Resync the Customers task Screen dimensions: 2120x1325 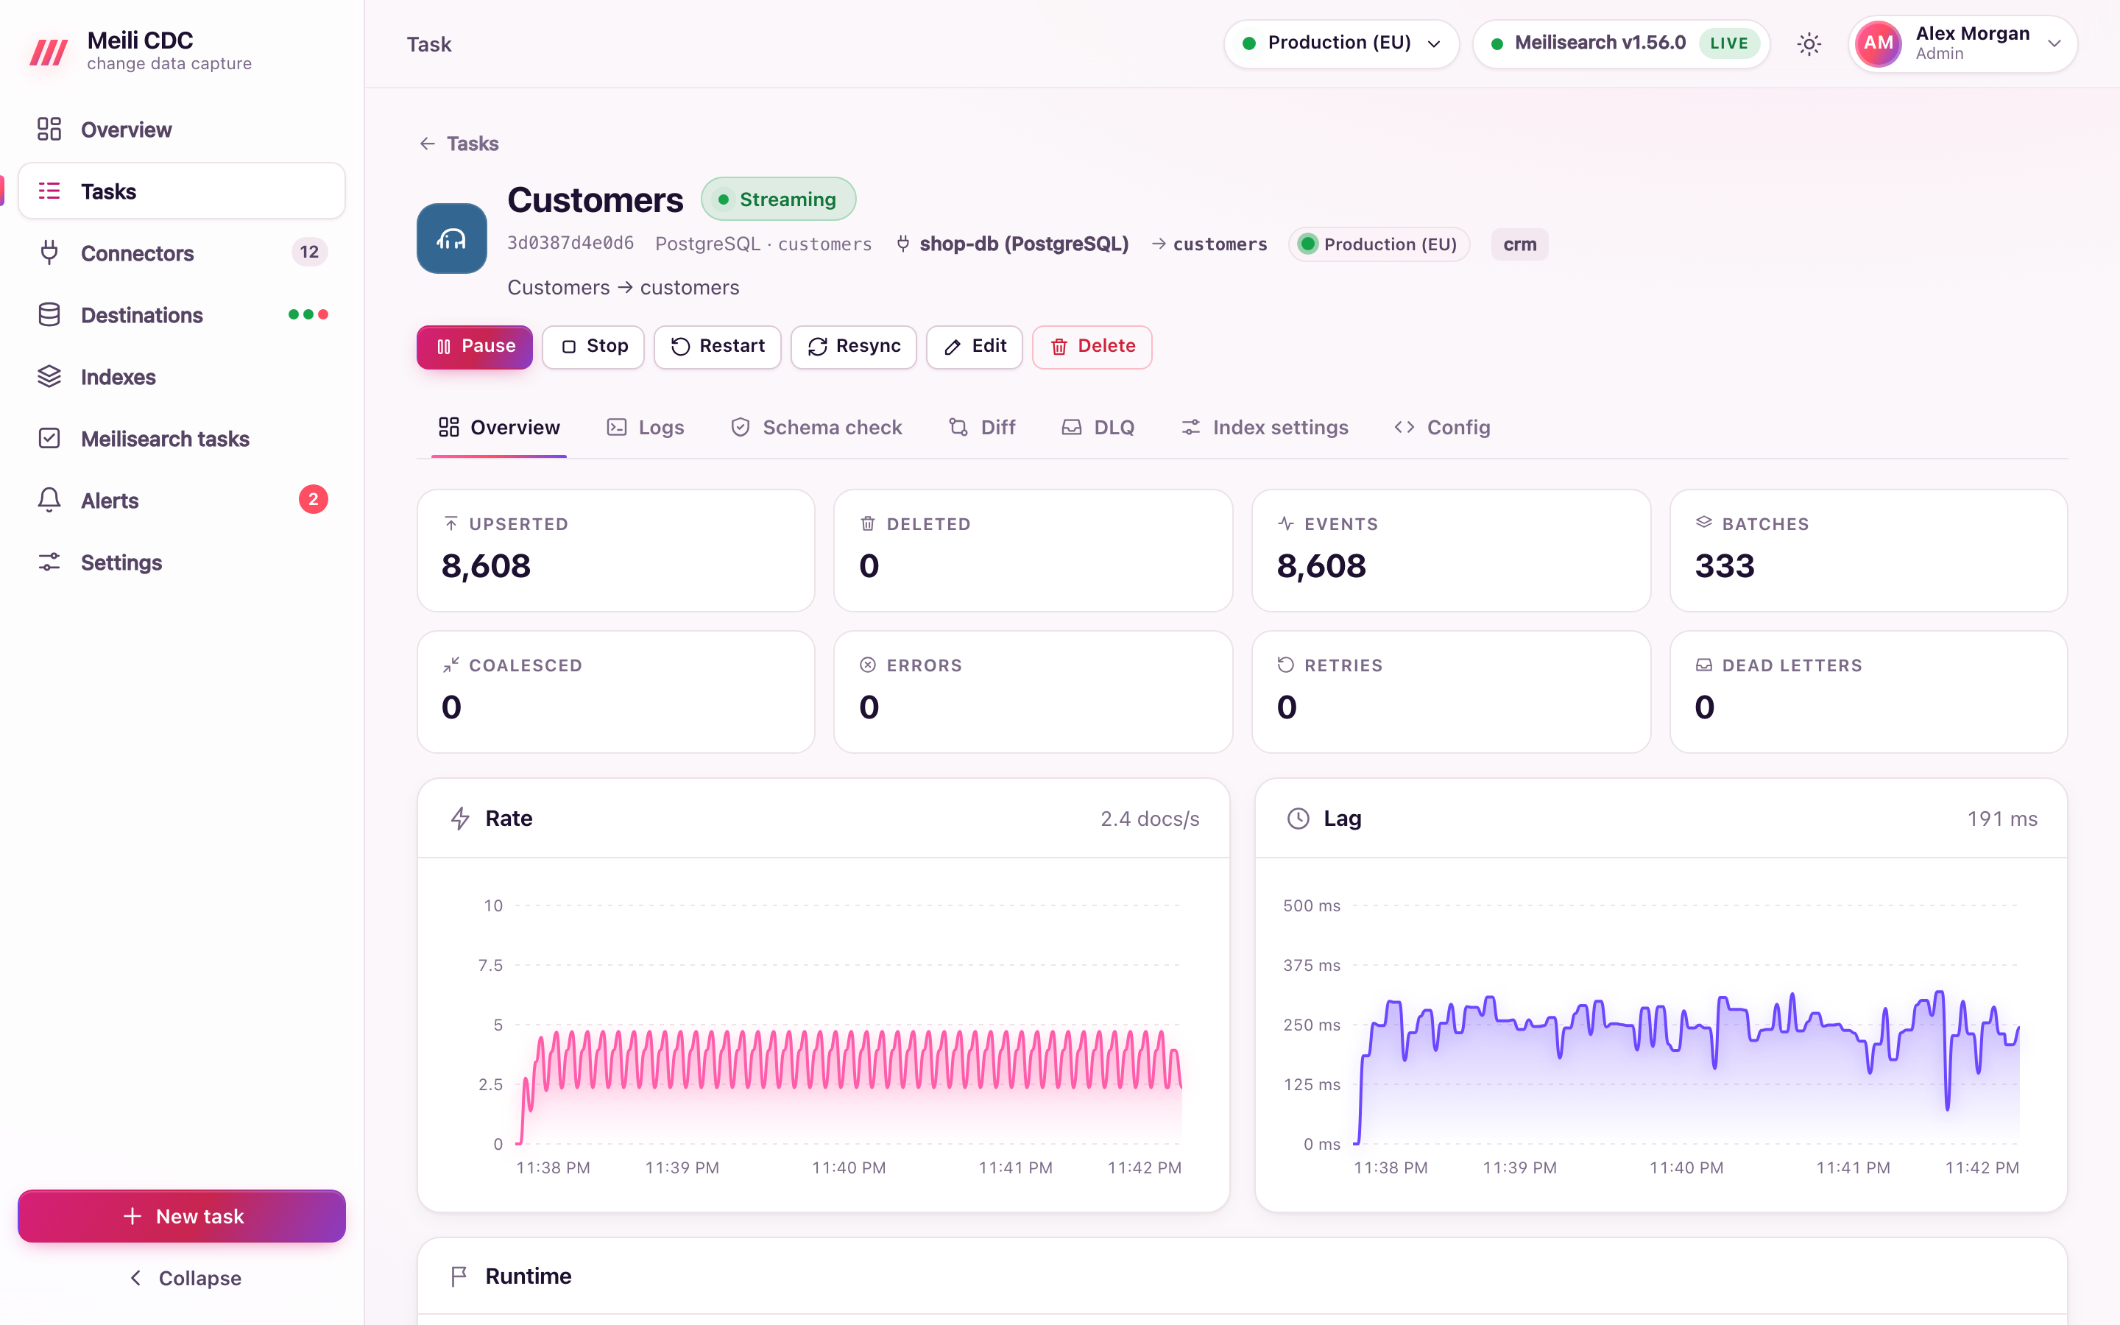click(853, 347)
